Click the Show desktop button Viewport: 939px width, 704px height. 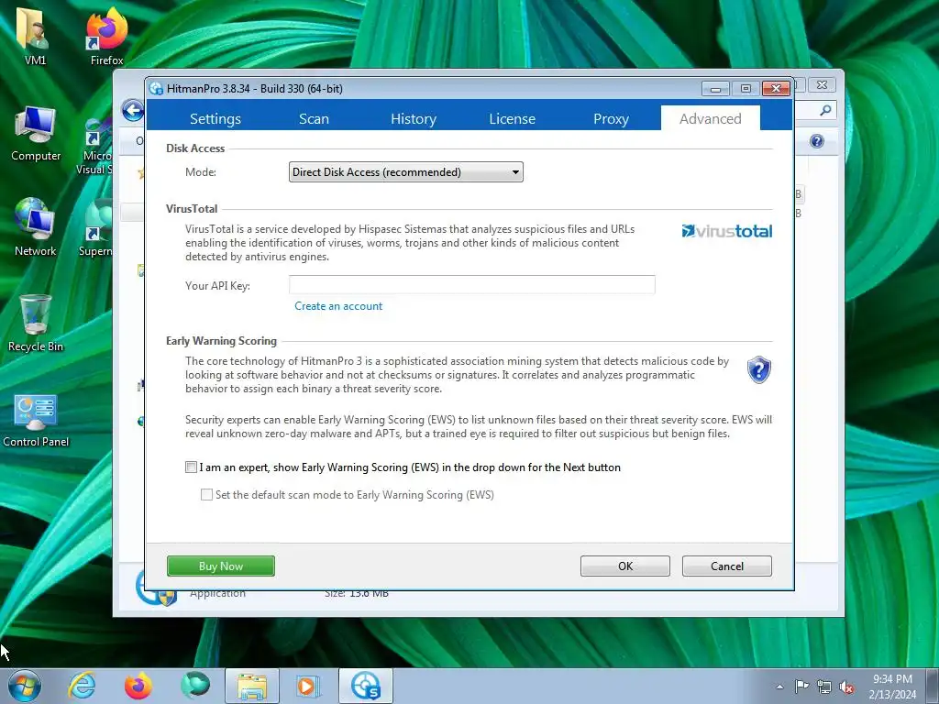pos(933,687)
